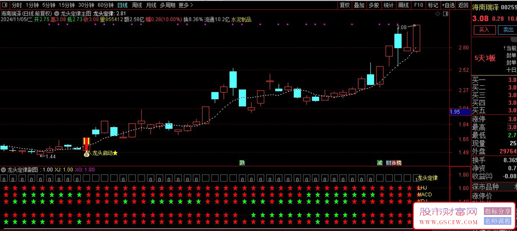517x231 pixels.
Task: Click the yellow star after 龙头启动
Action: tap(115, 153)
